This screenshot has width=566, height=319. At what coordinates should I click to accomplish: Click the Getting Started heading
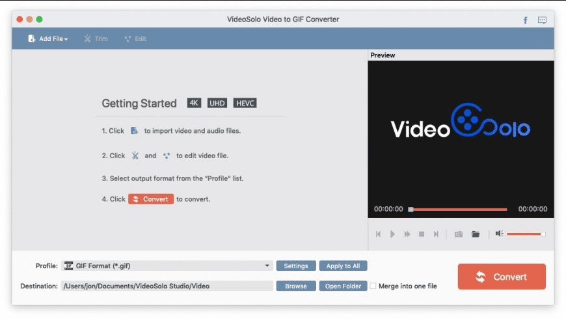coord(139,104)
